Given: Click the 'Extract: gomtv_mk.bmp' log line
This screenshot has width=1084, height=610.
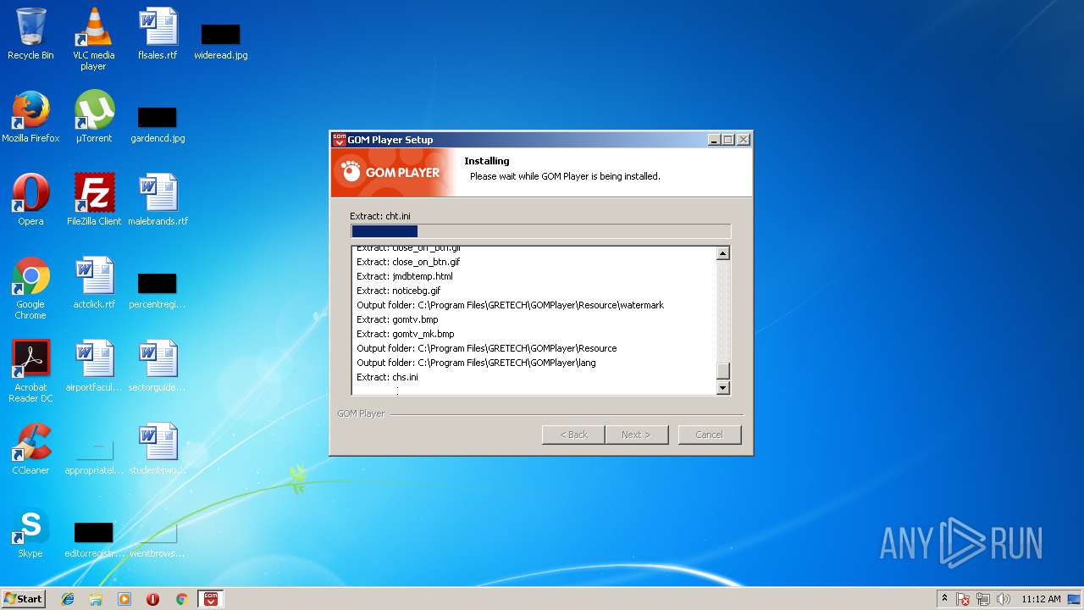Looking at the screenshot, I should pos(406,334).
